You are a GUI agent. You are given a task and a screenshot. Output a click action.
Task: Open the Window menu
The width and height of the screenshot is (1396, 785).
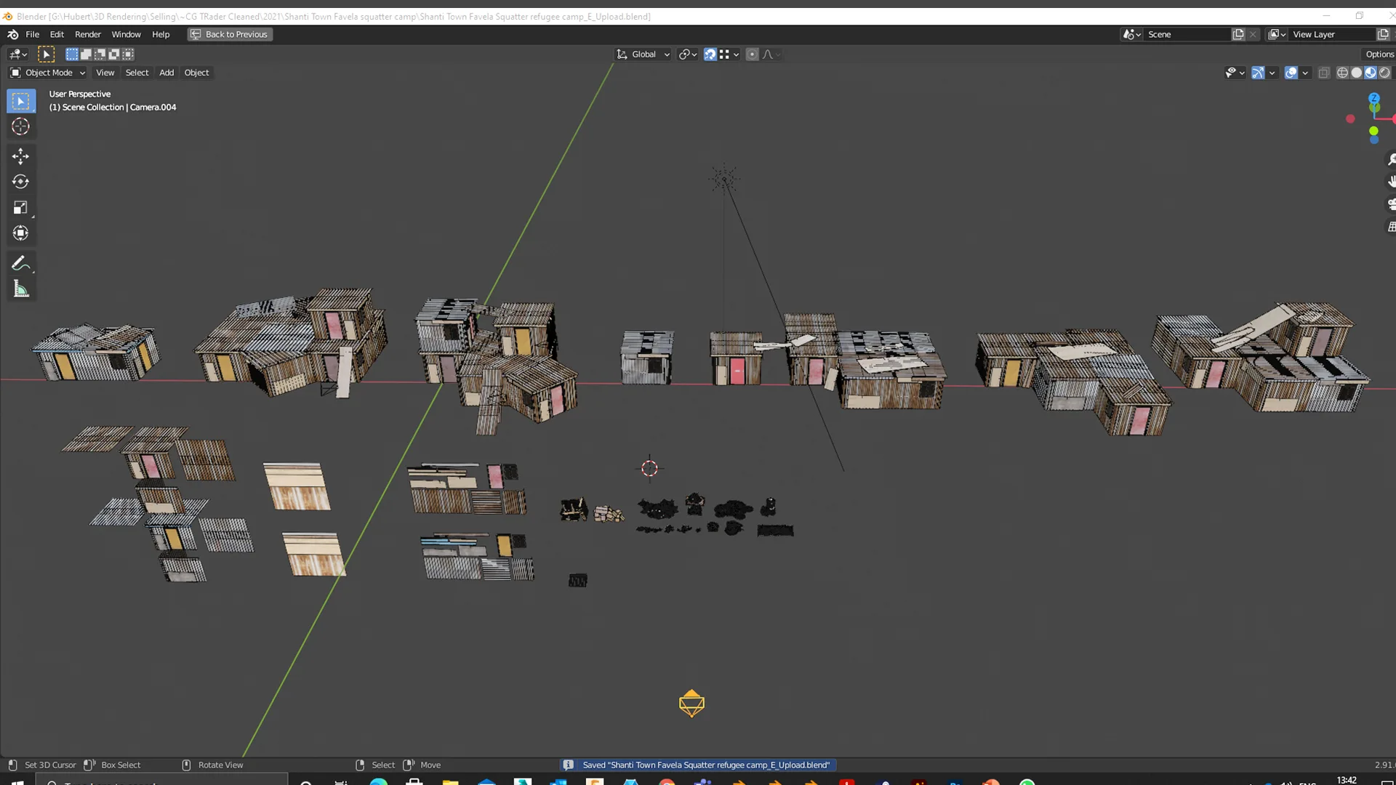[x=126, y=34]
